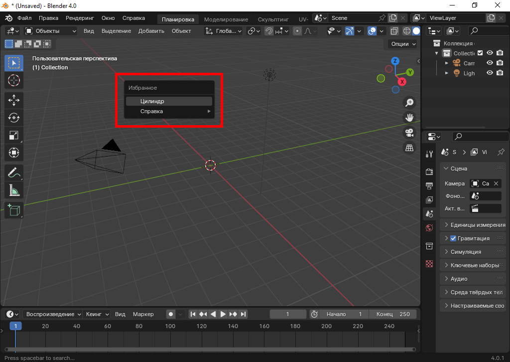Viewport: 510px width, 362px height.
Task: Select the Scale tool icon
Action: pyautogui.click(x=14, y=135)
